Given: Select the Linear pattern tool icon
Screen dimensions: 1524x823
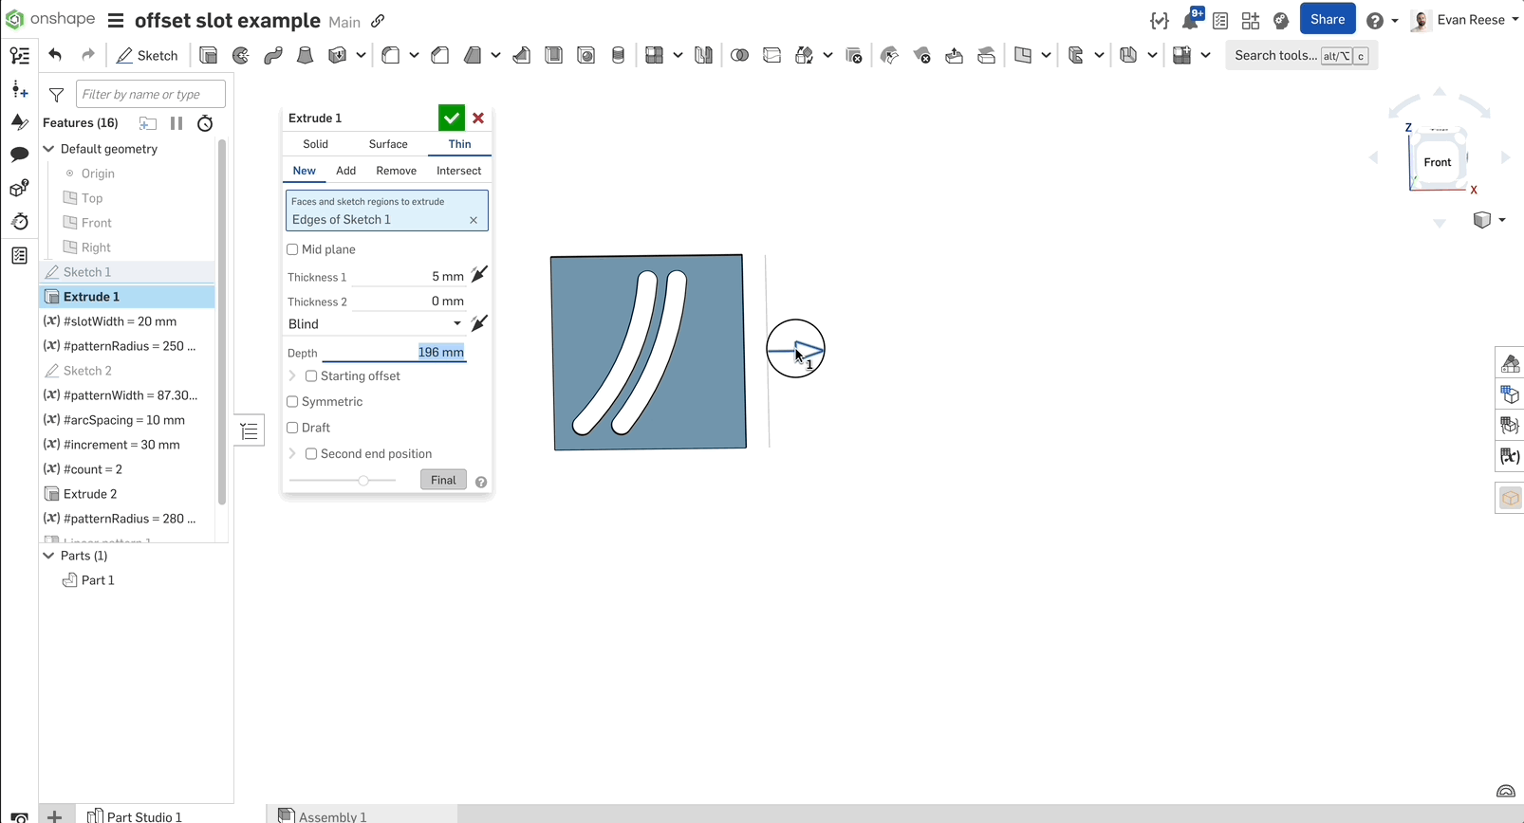Looking at the screenshot, I should tap(654, 56).
